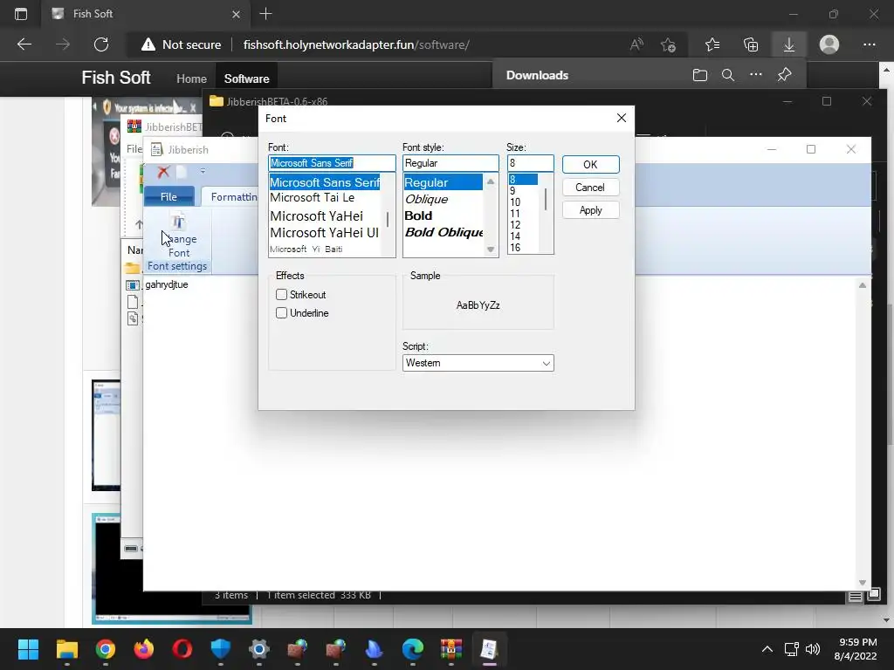Open the File tab in Jibberish
Screen dimensions: 894x670
tap(168, 196)
